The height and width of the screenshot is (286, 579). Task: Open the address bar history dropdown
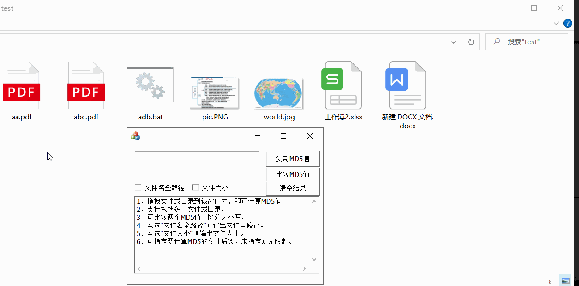pyautogui.click(x=453, y=42)
